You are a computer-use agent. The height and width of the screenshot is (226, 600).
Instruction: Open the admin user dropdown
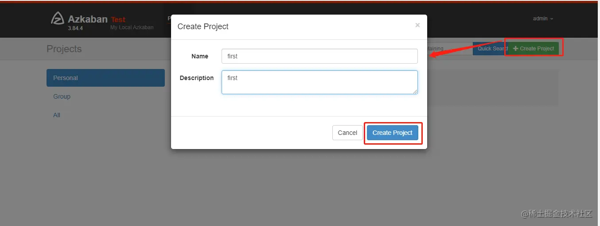543,19
